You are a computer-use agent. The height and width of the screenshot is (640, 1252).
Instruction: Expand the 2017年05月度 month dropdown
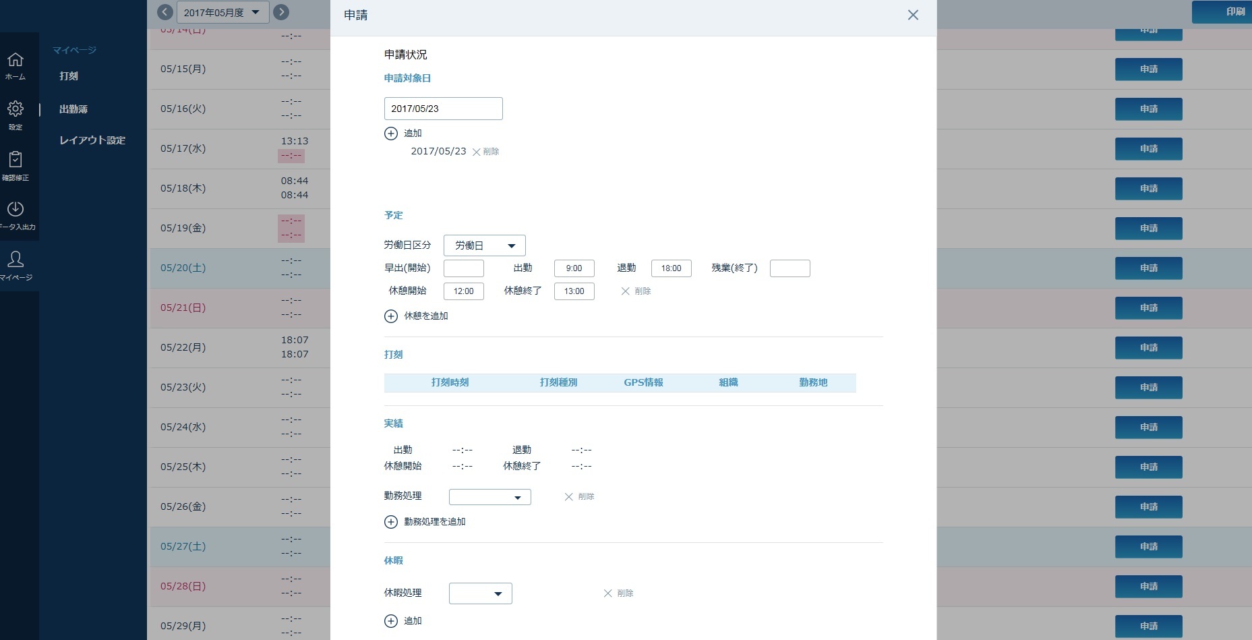pyautogui.click(x=222, y=12)
